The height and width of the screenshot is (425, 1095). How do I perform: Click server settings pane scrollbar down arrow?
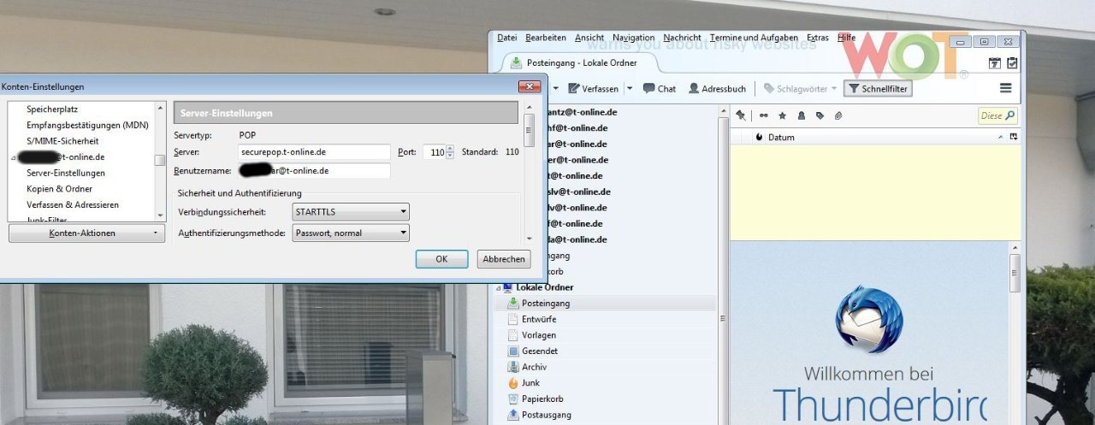[528, 239]
